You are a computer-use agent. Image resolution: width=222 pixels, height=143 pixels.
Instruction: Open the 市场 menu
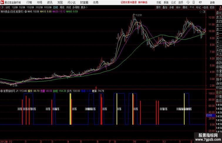40,2
